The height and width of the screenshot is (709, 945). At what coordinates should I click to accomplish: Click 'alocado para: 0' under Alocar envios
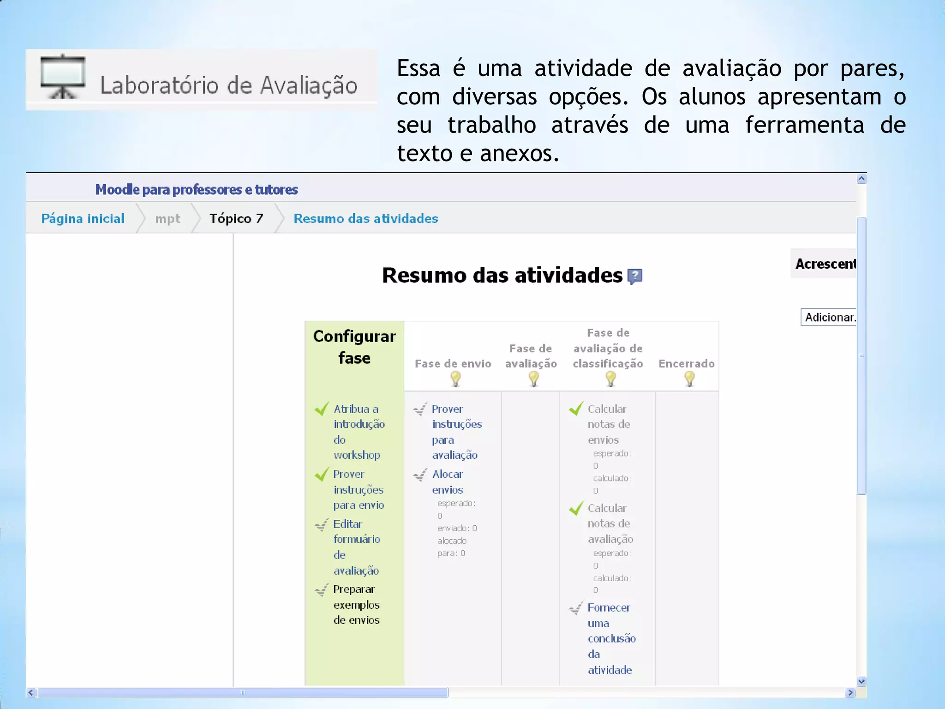pos(452,547)
